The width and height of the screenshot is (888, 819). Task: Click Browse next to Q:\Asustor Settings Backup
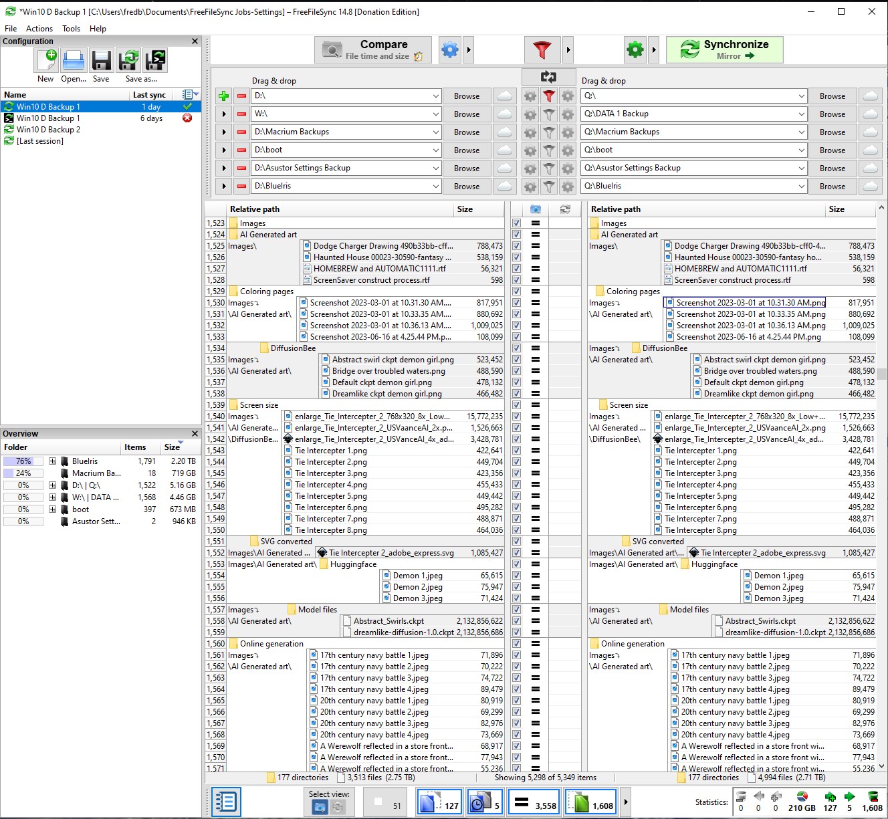tap(832, 168)
